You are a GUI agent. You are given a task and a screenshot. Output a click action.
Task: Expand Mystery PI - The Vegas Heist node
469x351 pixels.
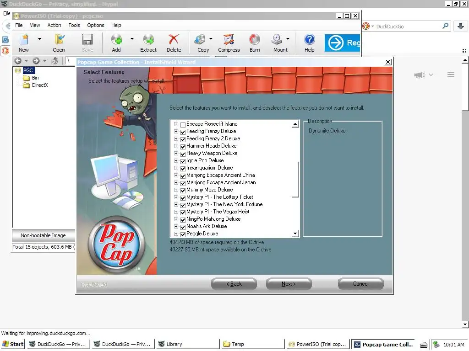click(176, 212)
